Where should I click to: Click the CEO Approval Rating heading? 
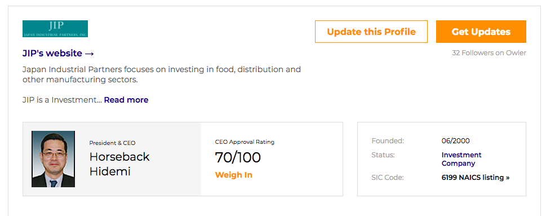[x=245, y=142]
